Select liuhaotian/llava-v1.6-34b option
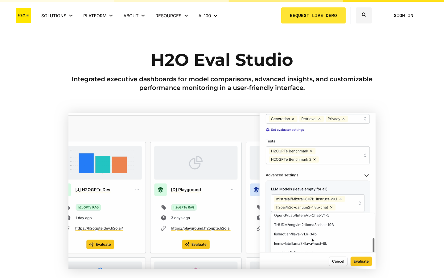The image size is (444, 278). pyautogui.click(x=295, y=234)
